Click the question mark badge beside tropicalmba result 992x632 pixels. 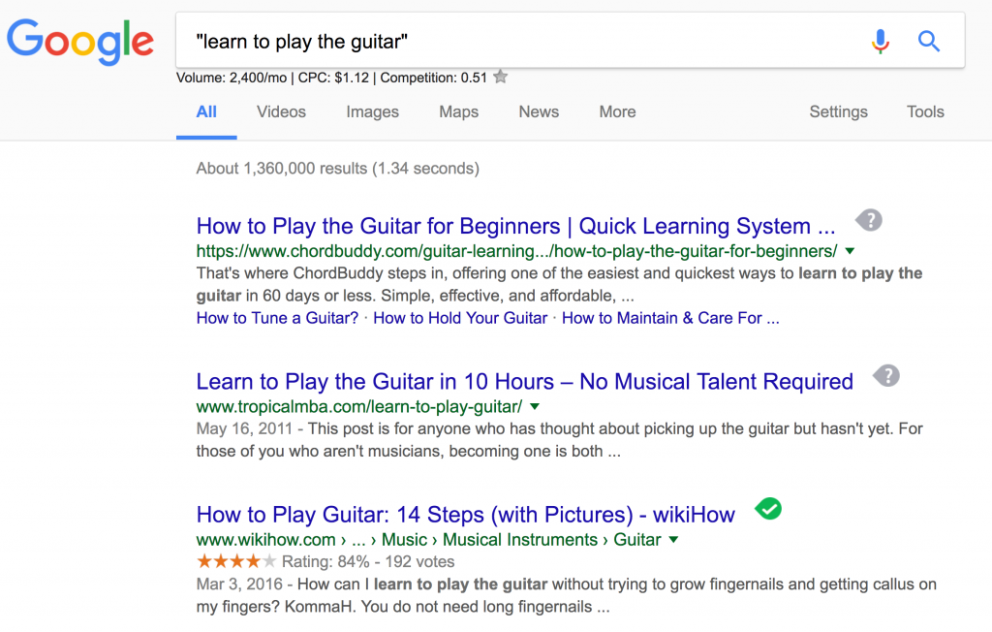(x=886, y=376)
